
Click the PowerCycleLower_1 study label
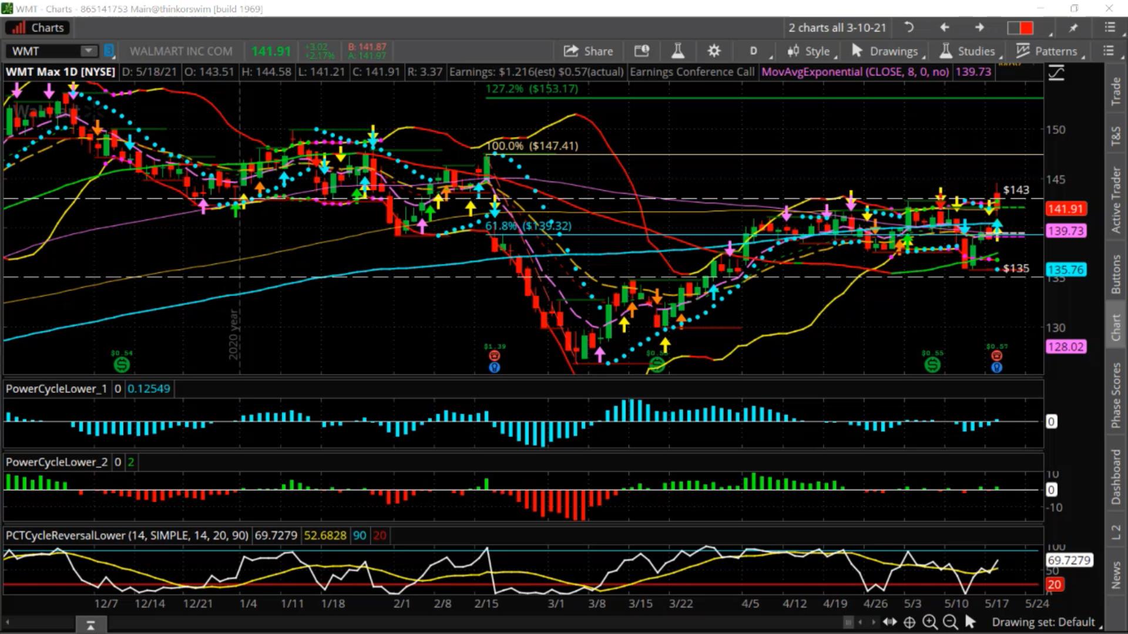[56, 389]
